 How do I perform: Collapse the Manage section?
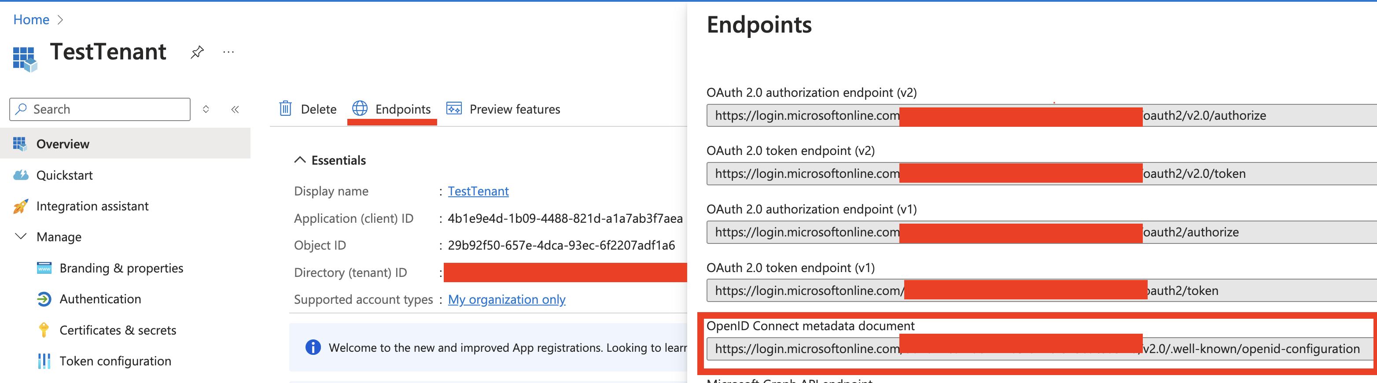click(21, 236)
